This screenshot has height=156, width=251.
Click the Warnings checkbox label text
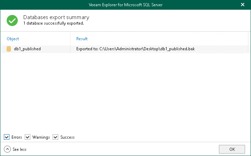point(41,137)
